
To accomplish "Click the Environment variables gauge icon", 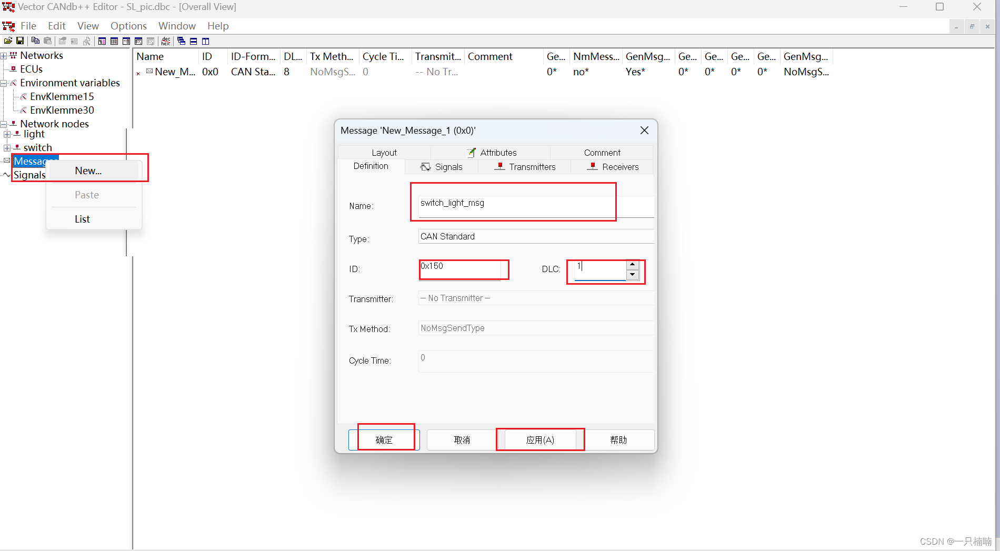I will (14, 83).
